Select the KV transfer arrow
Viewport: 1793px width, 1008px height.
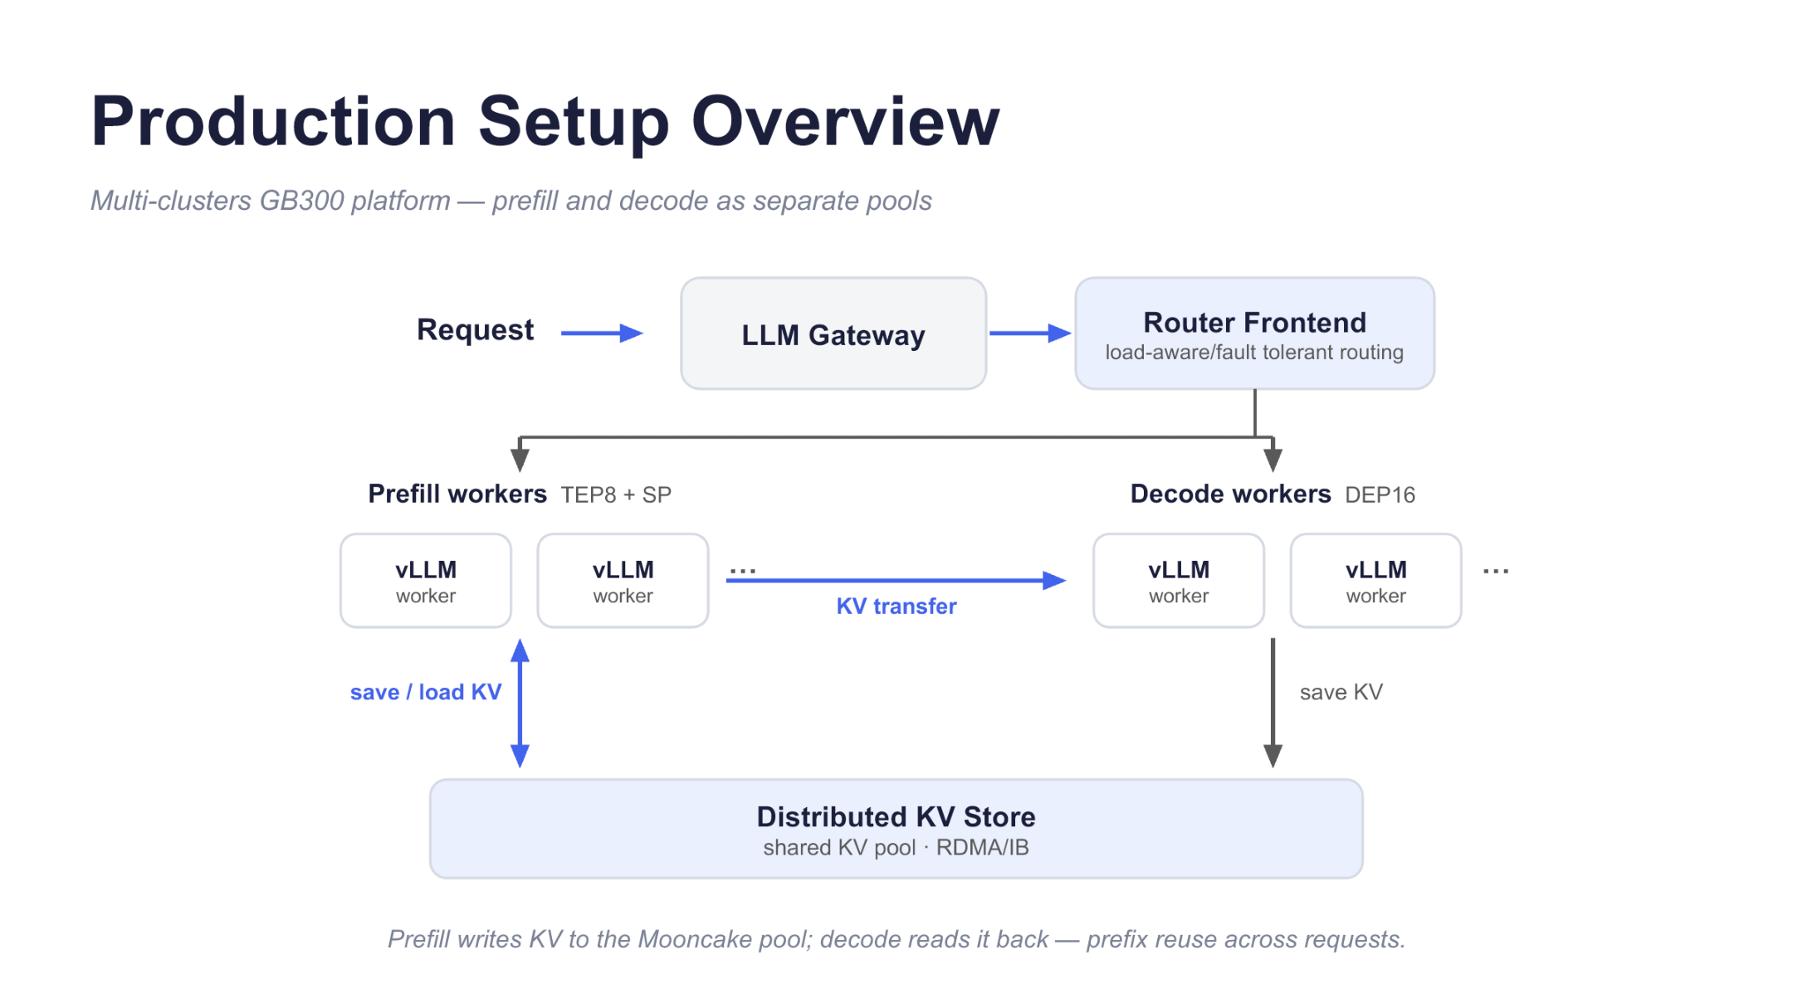pyautogui.click(x=896, y=581)
